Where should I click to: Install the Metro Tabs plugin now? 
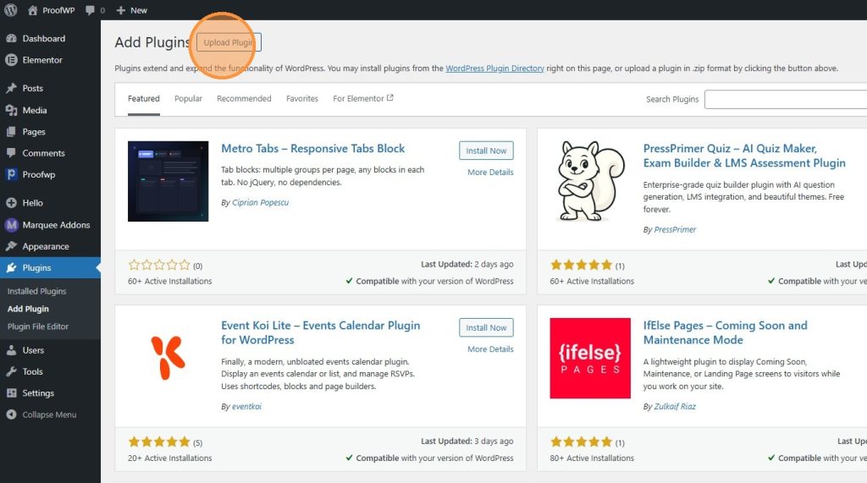[486, 151]
